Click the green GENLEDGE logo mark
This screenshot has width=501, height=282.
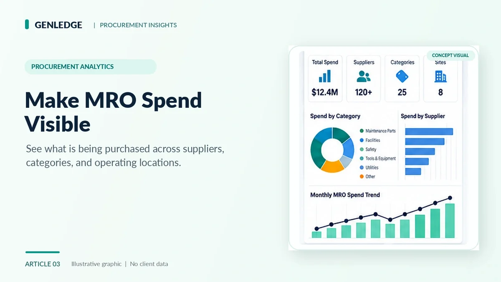coord(27,24)
